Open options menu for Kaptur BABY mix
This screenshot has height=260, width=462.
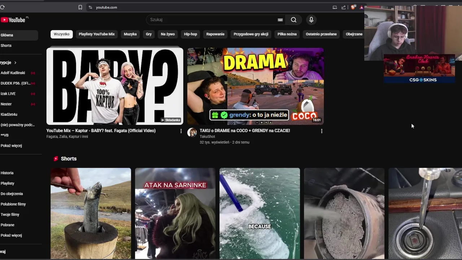[x=181, y=131]
